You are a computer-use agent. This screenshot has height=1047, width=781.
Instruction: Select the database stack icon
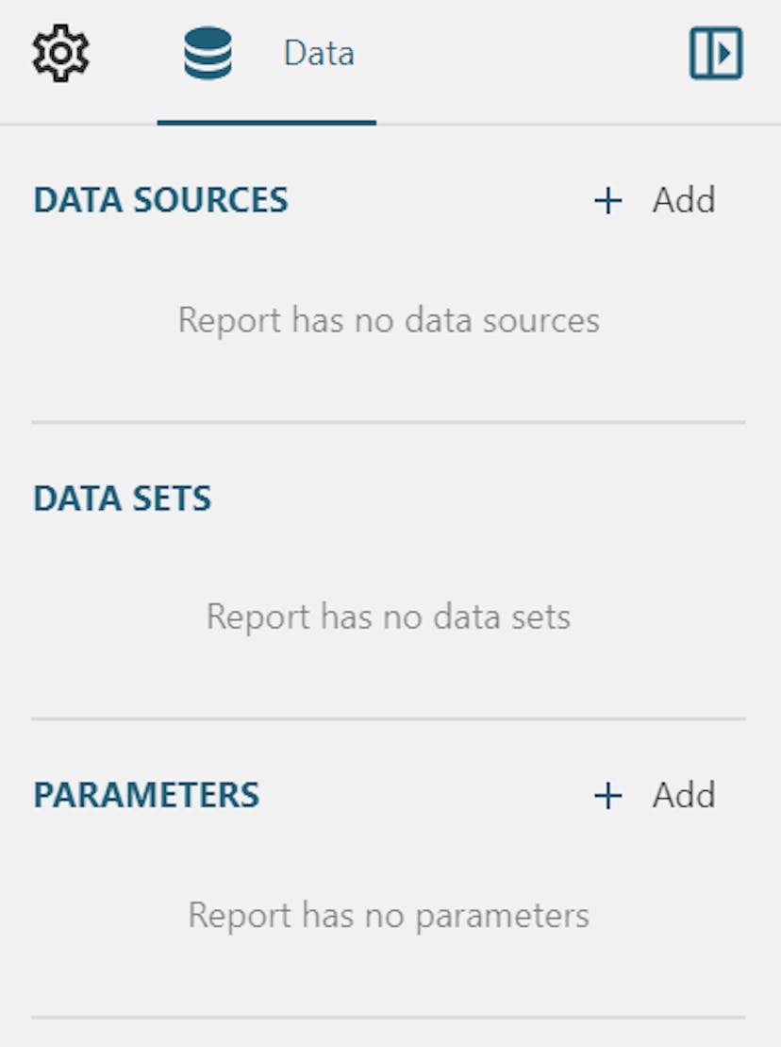(x=208, y=54)
